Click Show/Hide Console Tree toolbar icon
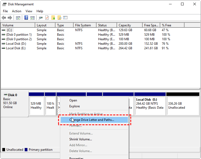This screenshot has width=201, height=159. tap(18, 18)
